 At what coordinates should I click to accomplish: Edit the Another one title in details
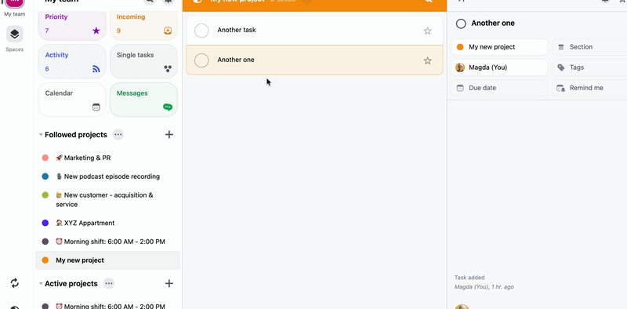click(x=493, y=24)
